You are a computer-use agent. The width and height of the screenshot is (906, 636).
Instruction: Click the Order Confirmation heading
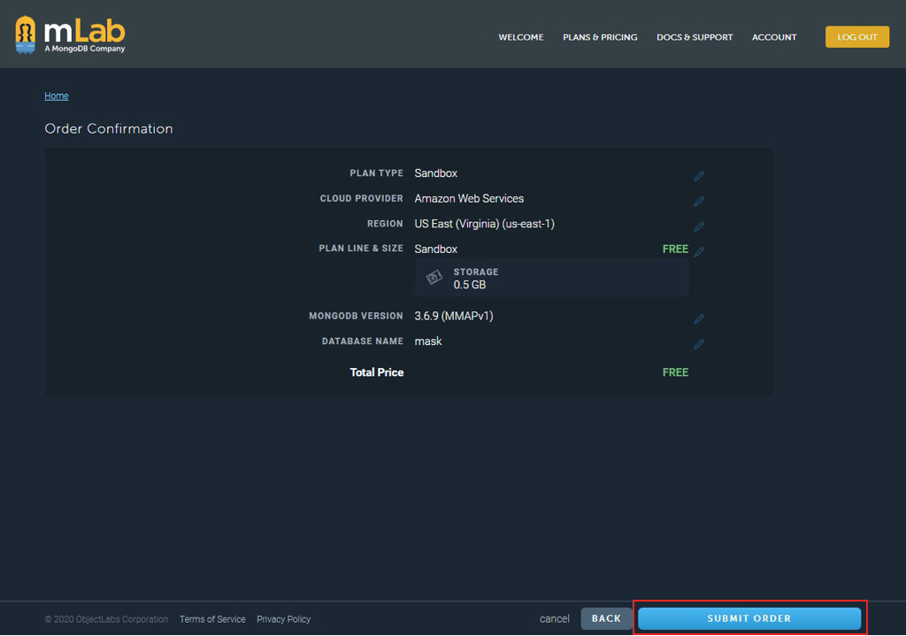(109, 128)
